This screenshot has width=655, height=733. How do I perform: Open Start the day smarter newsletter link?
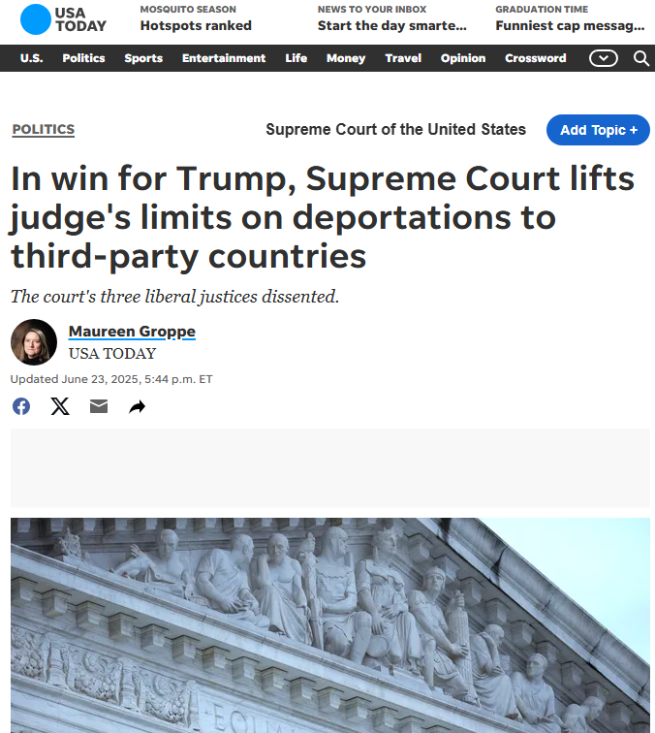click(392, 18)
